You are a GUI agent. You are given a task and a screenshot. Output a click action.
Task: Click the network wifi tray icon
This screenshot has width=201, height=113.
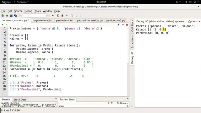186,2
